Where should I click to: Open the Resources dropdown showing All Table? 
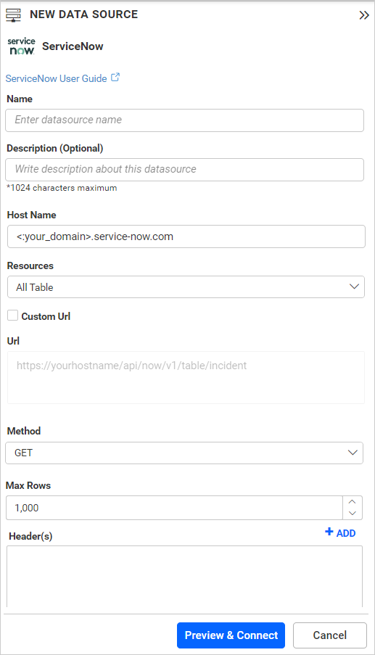point(186,287)
